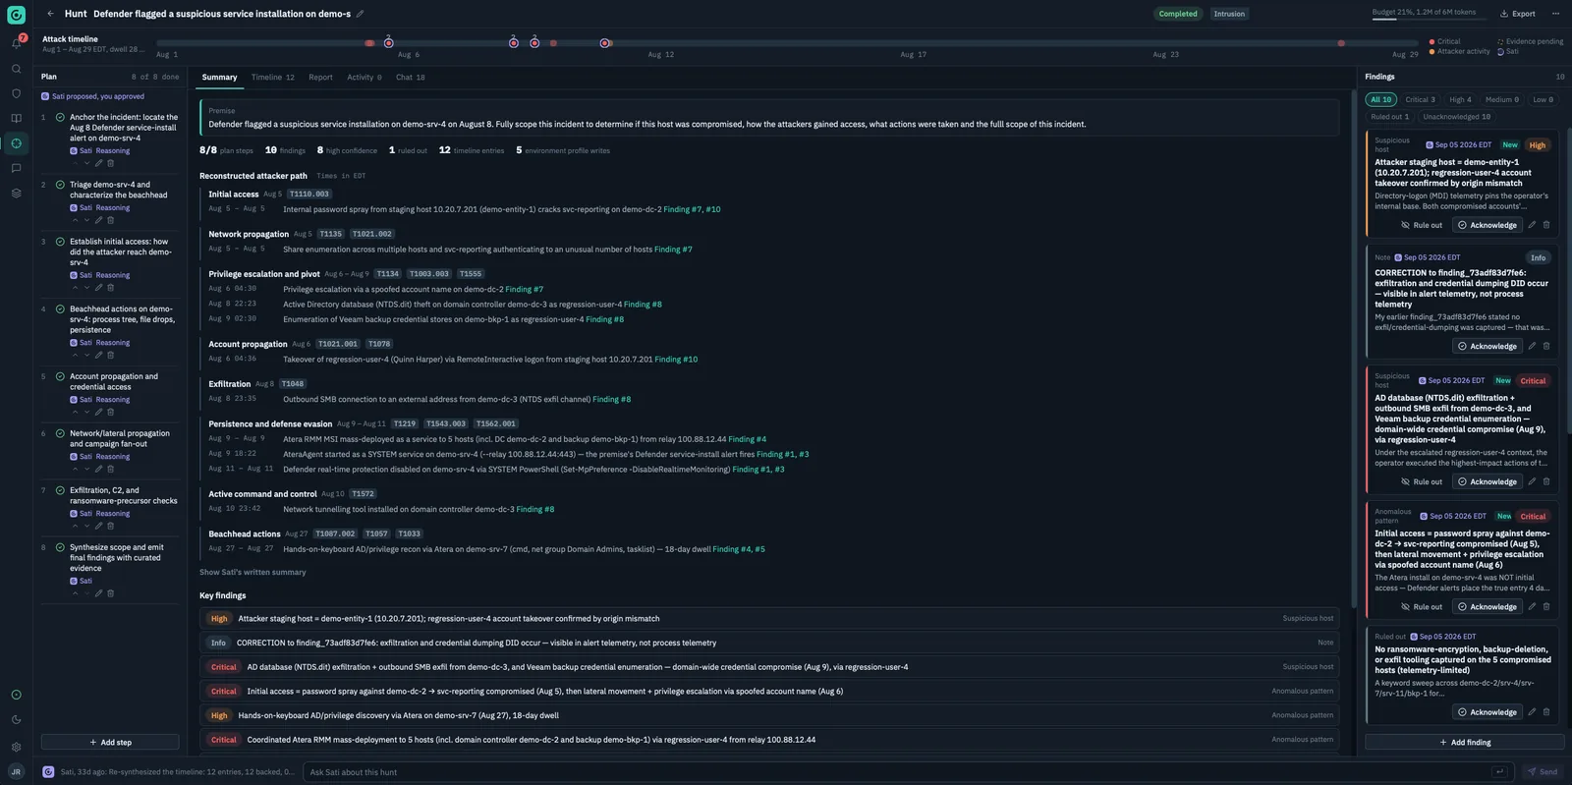
Task: Open Finding #7, #10 link under Initial access
Action: [x=692, y=209]
